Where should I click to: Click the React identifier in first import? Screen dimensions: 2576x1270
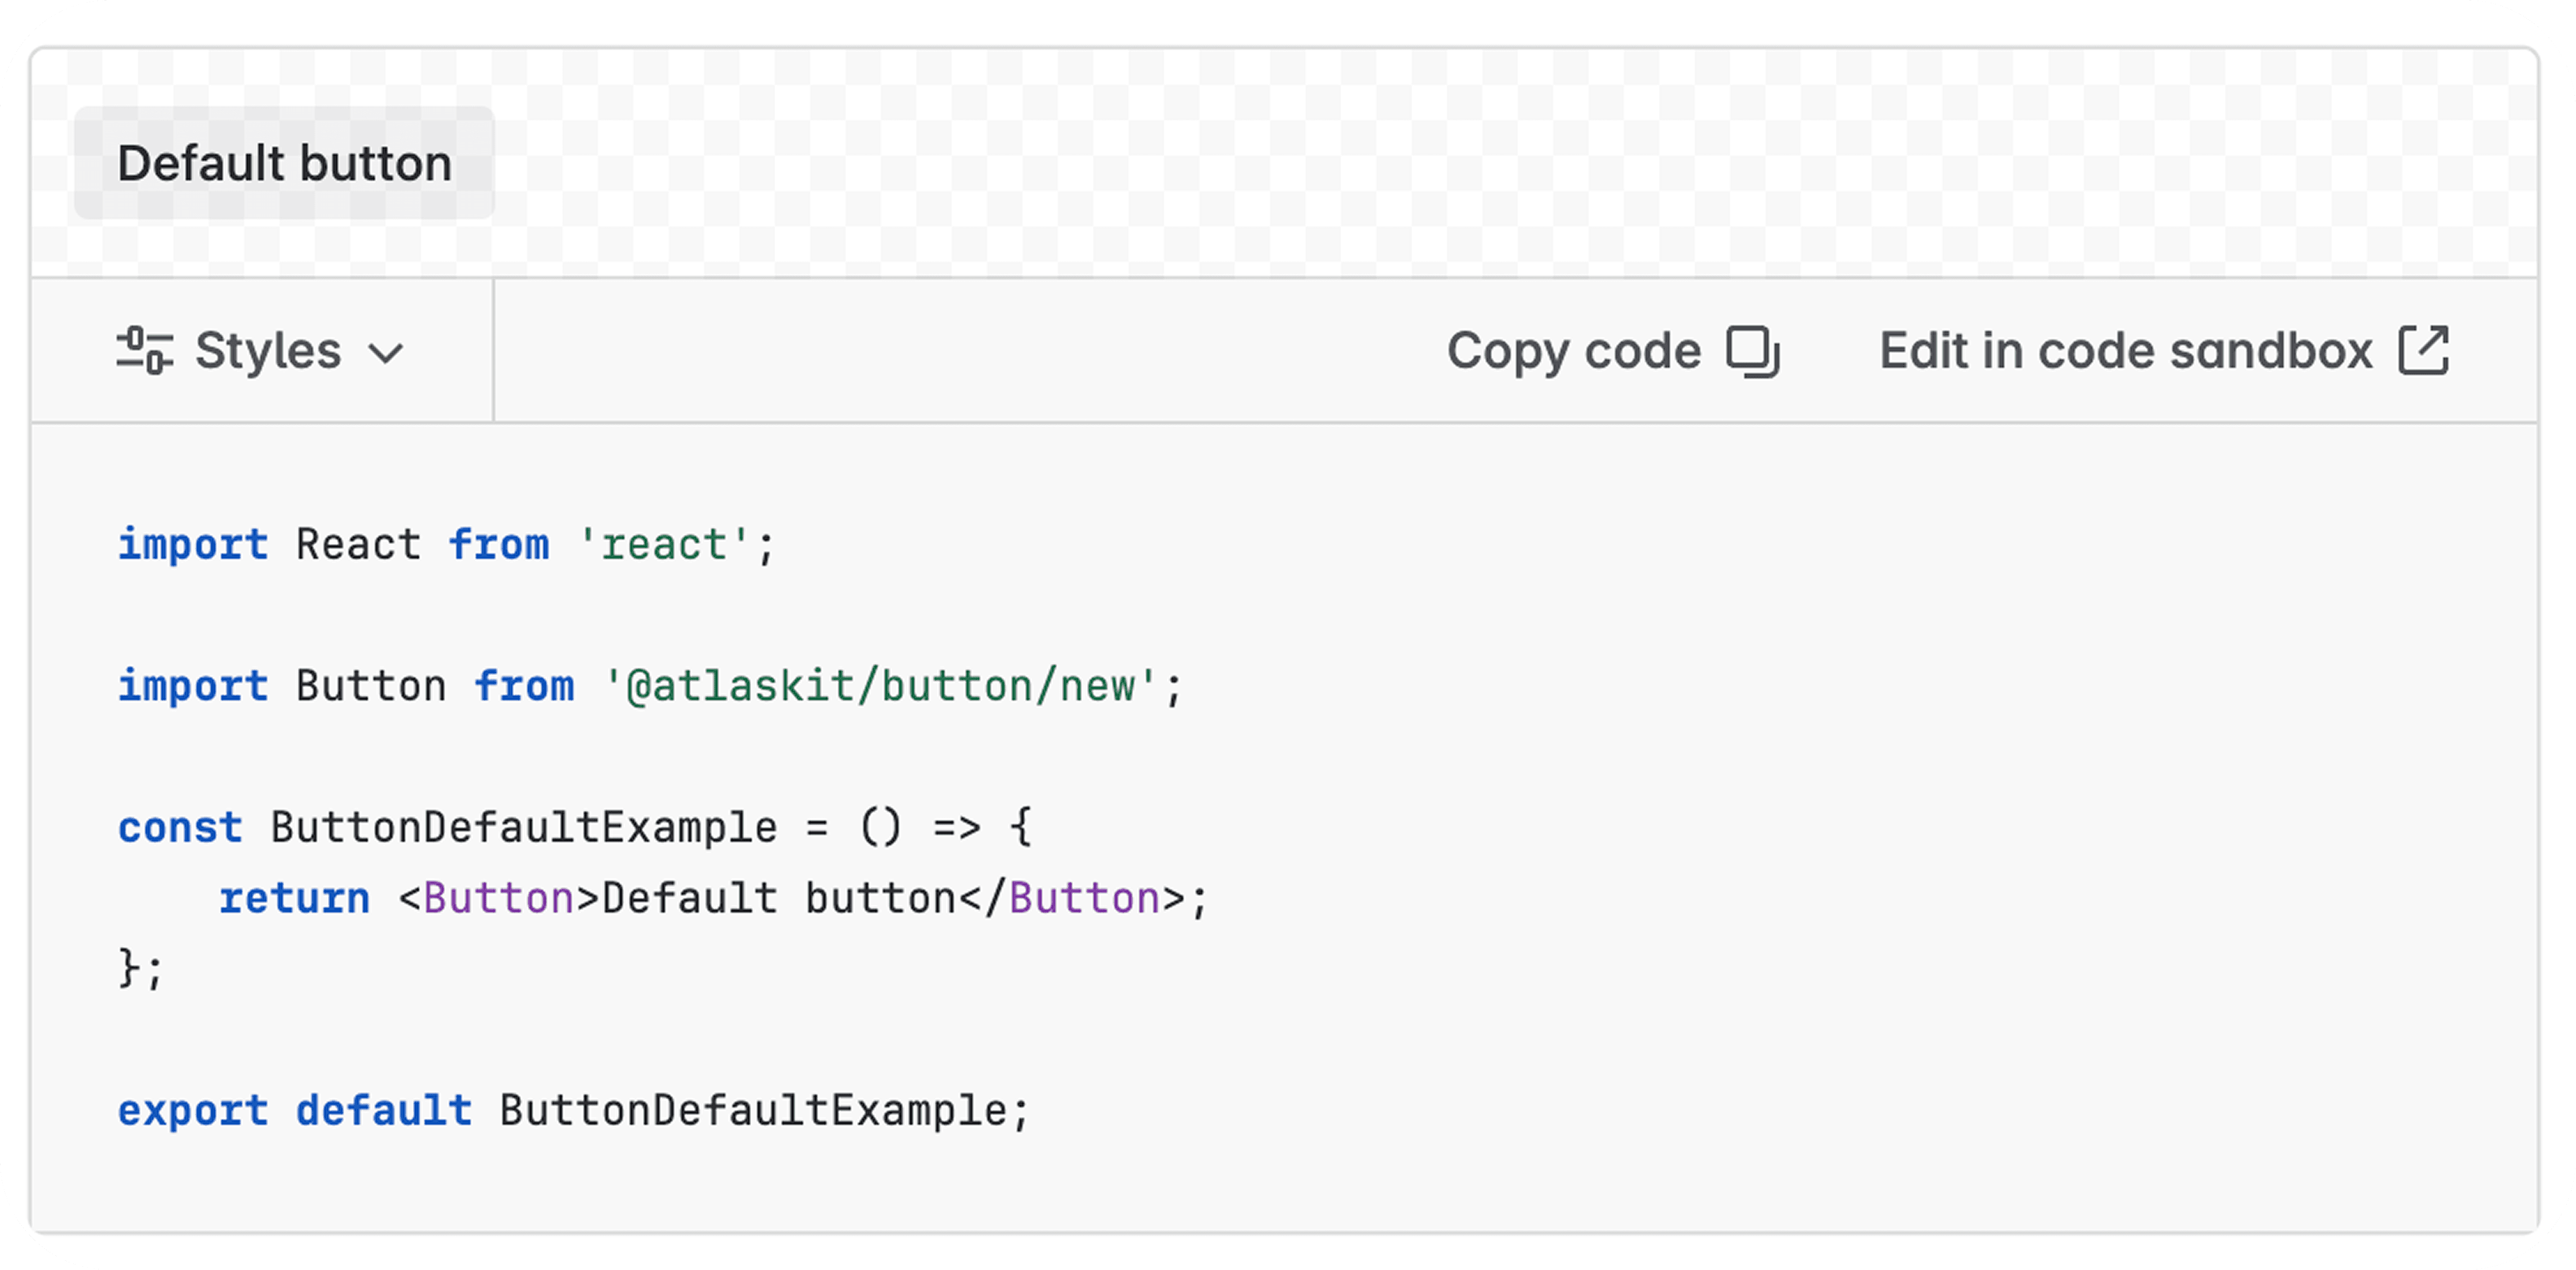(358, 545)
